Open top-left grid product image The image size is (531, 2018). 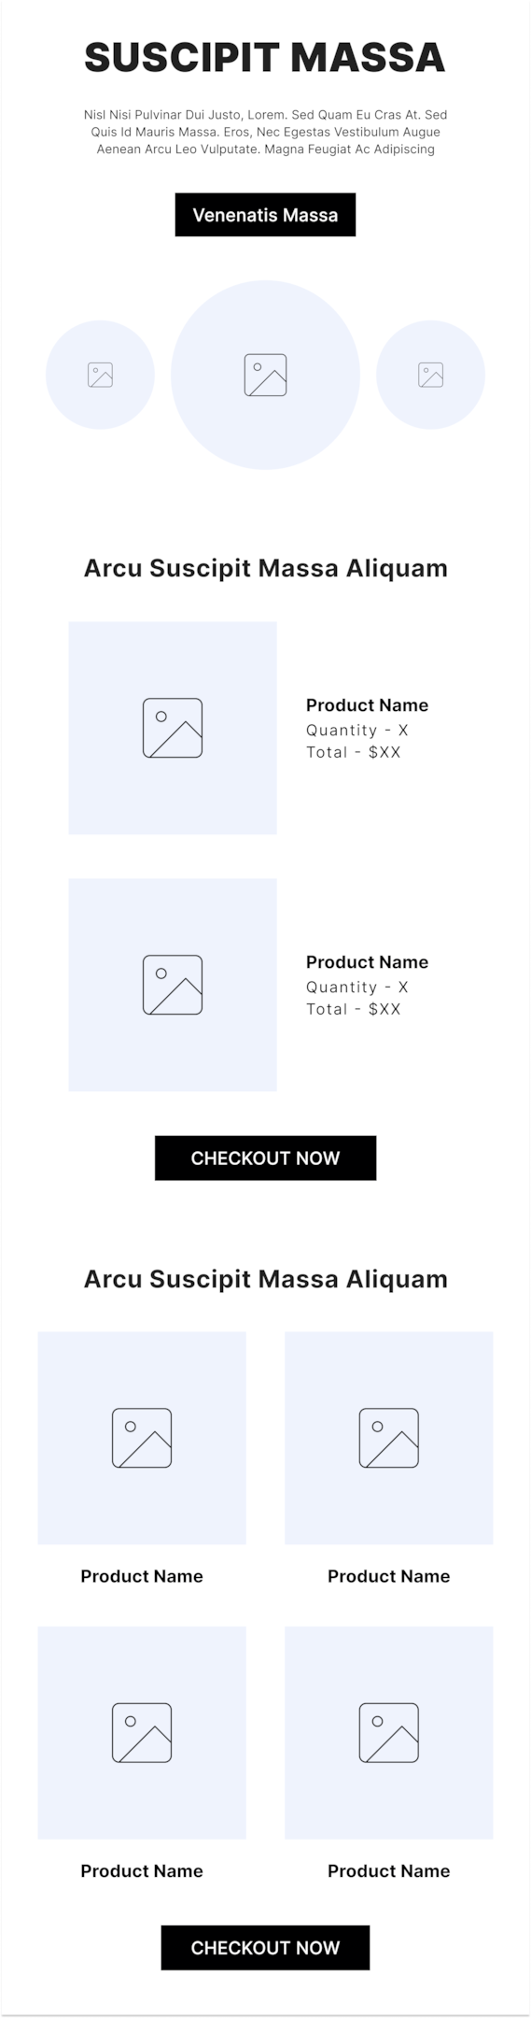(142, 1438)
